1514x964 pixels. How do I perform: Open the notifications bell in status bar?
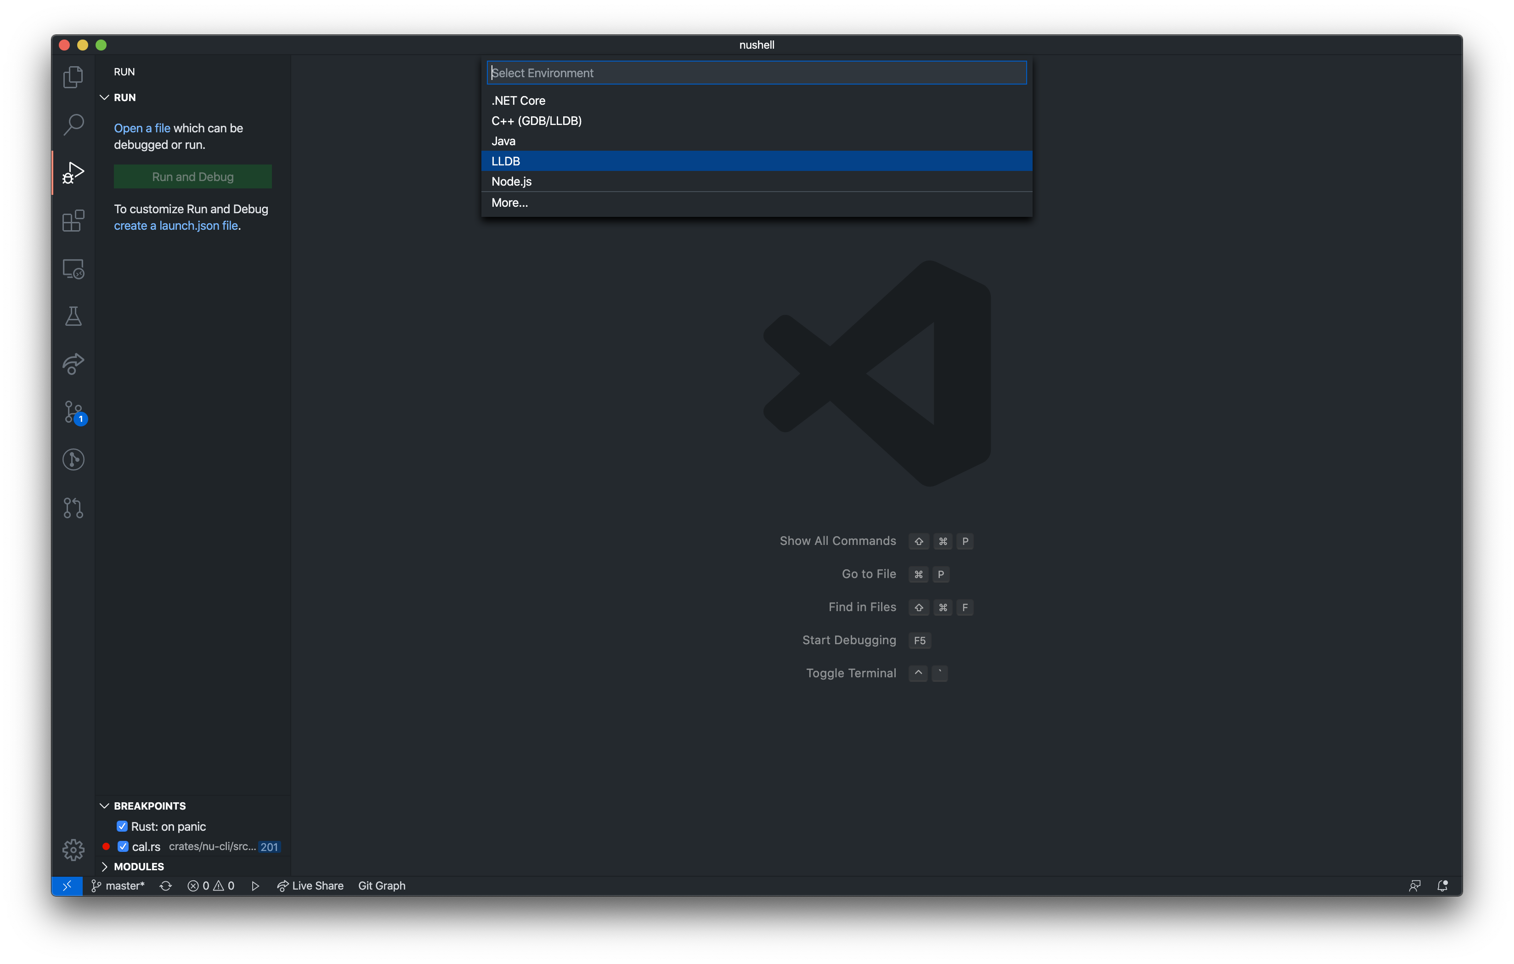1442,885
